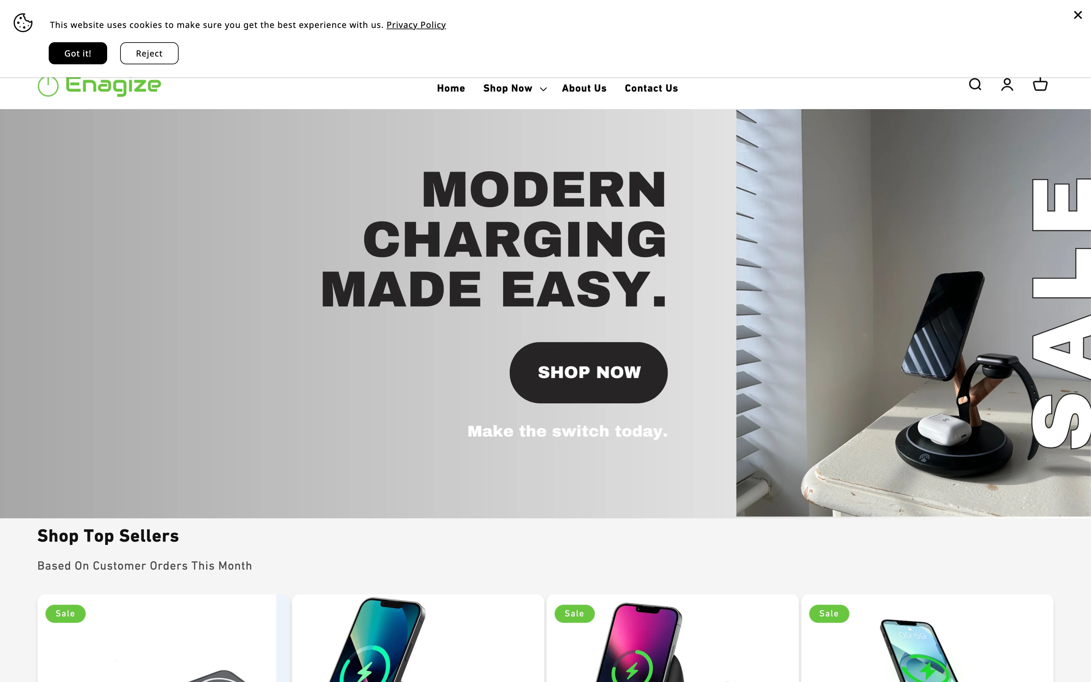Click the Sale badge on first product
This screenshot has width=1091, height=682.
coord(65,613)
